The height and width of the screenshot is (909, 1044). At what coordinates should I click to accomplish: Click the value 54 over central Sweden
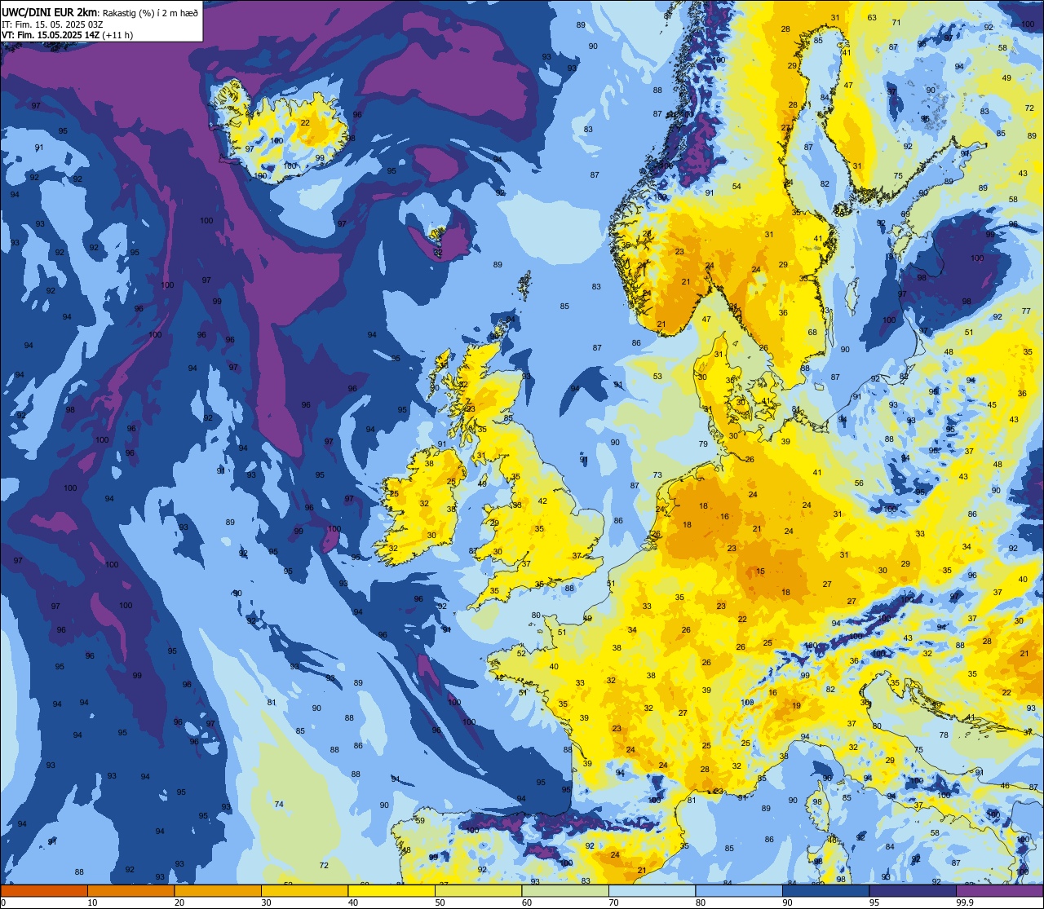(x=737, y=187)
